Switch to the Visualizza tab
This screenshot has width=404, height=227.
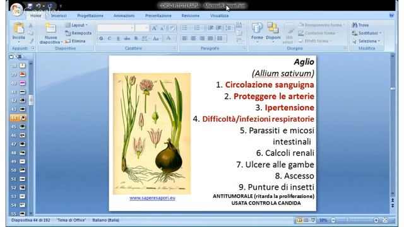[219, 16]
